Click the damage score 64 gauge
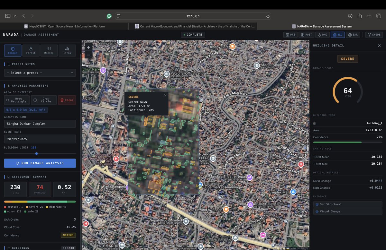The height and width of the screenshot is (250, 386). pos(348,91)
